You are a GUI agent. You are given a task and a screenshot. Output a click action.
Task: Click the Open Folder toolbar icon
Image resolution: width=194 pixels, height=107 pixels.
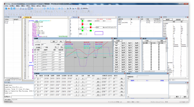tap(9, 8)
